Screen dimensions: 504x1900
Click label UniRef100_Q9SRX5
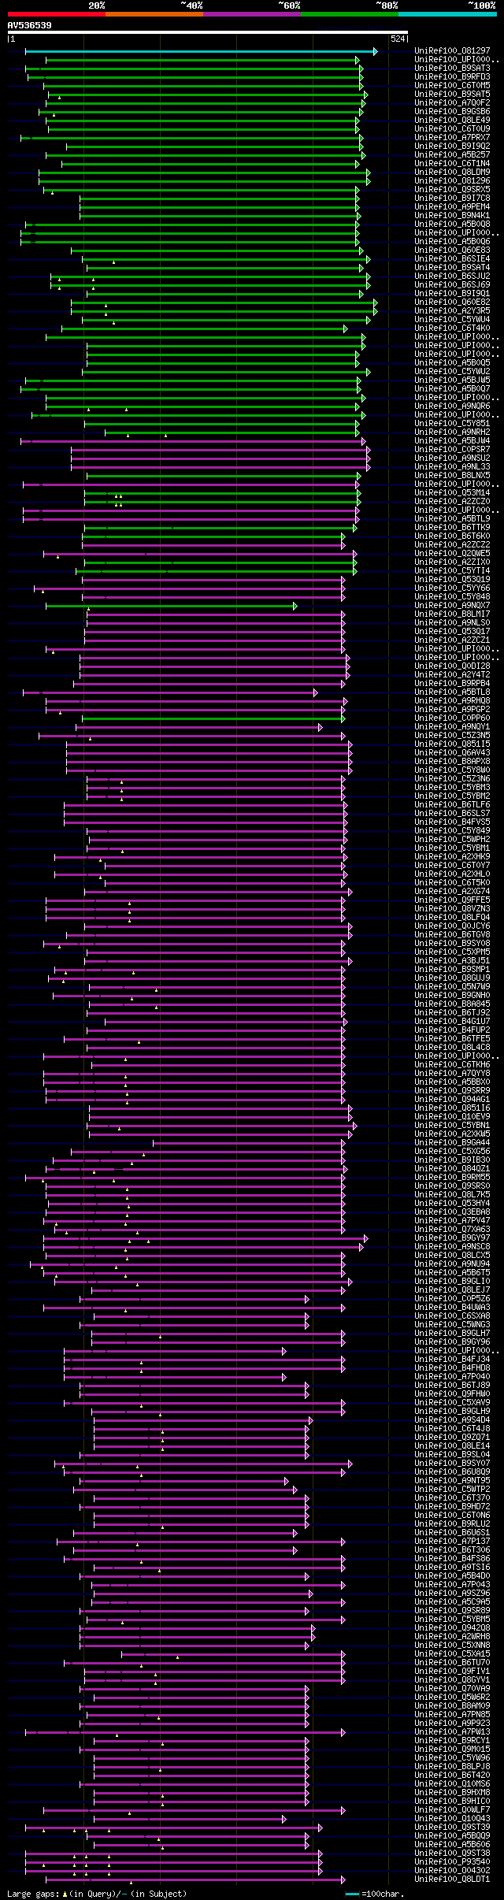click(452, 190)
